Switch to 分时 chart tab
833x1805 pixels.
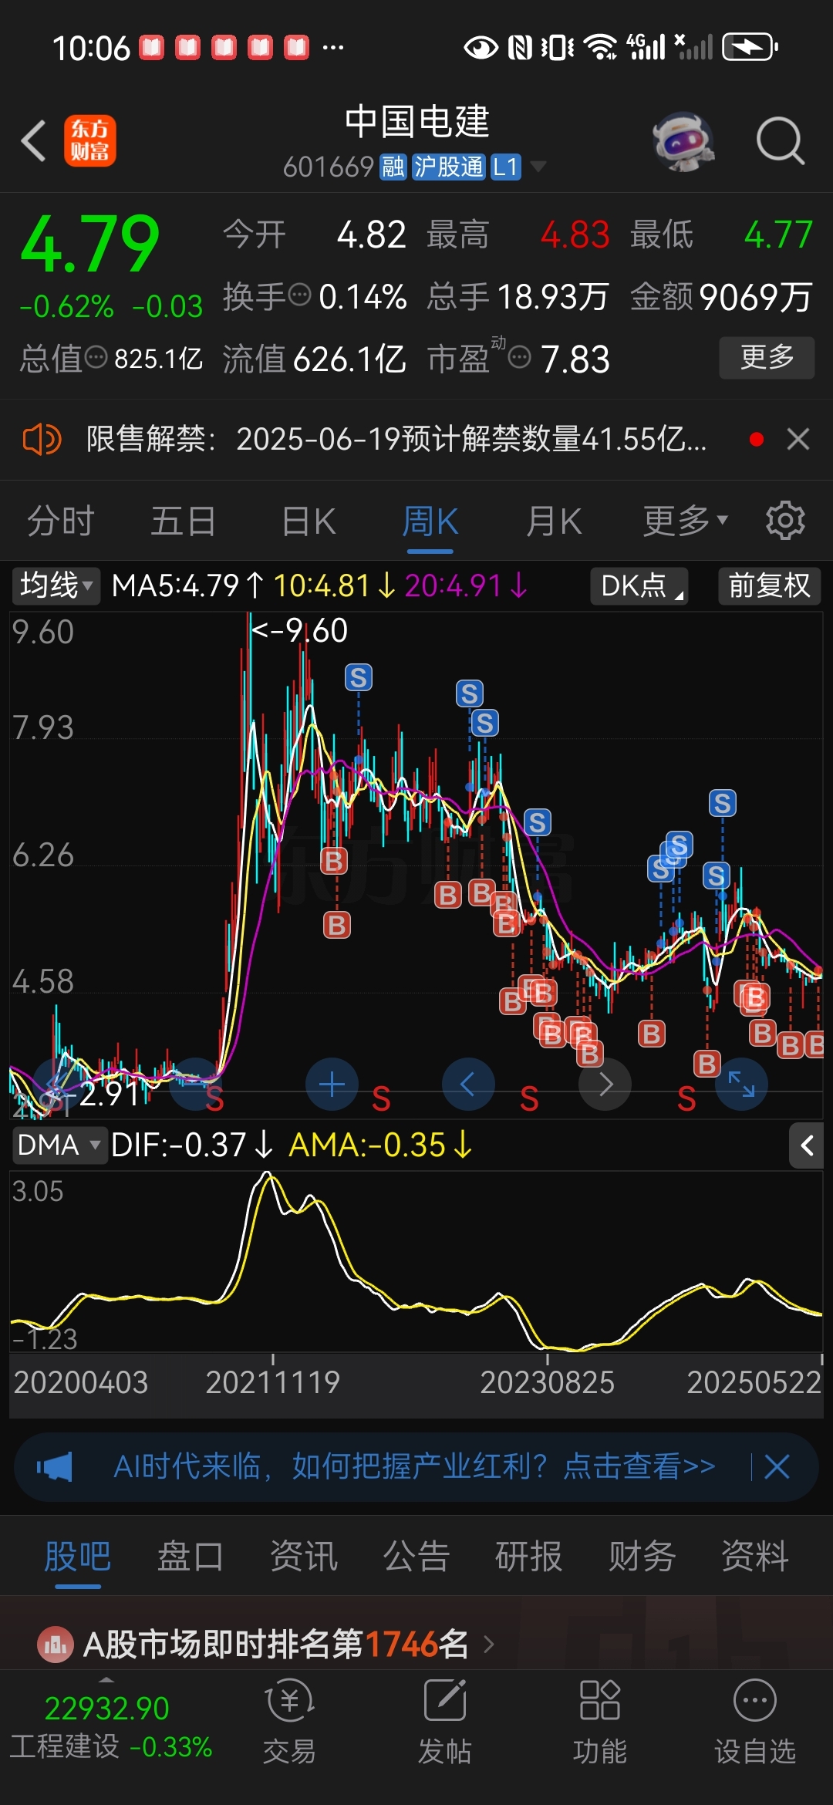61,521
